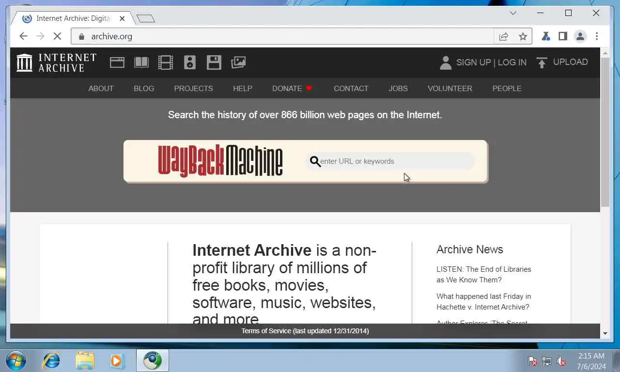Click the search magnifier icon
This screenshot has height=372, width=620.
pos(315,161)
